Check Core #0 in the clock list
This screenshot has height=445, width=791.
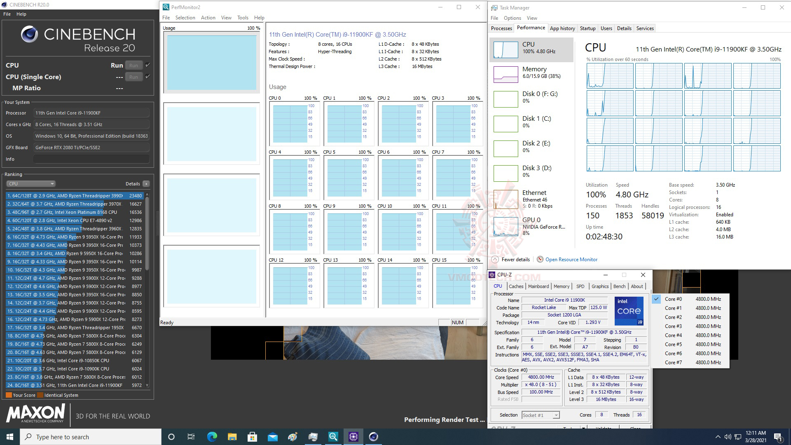(x=656, y=299)
